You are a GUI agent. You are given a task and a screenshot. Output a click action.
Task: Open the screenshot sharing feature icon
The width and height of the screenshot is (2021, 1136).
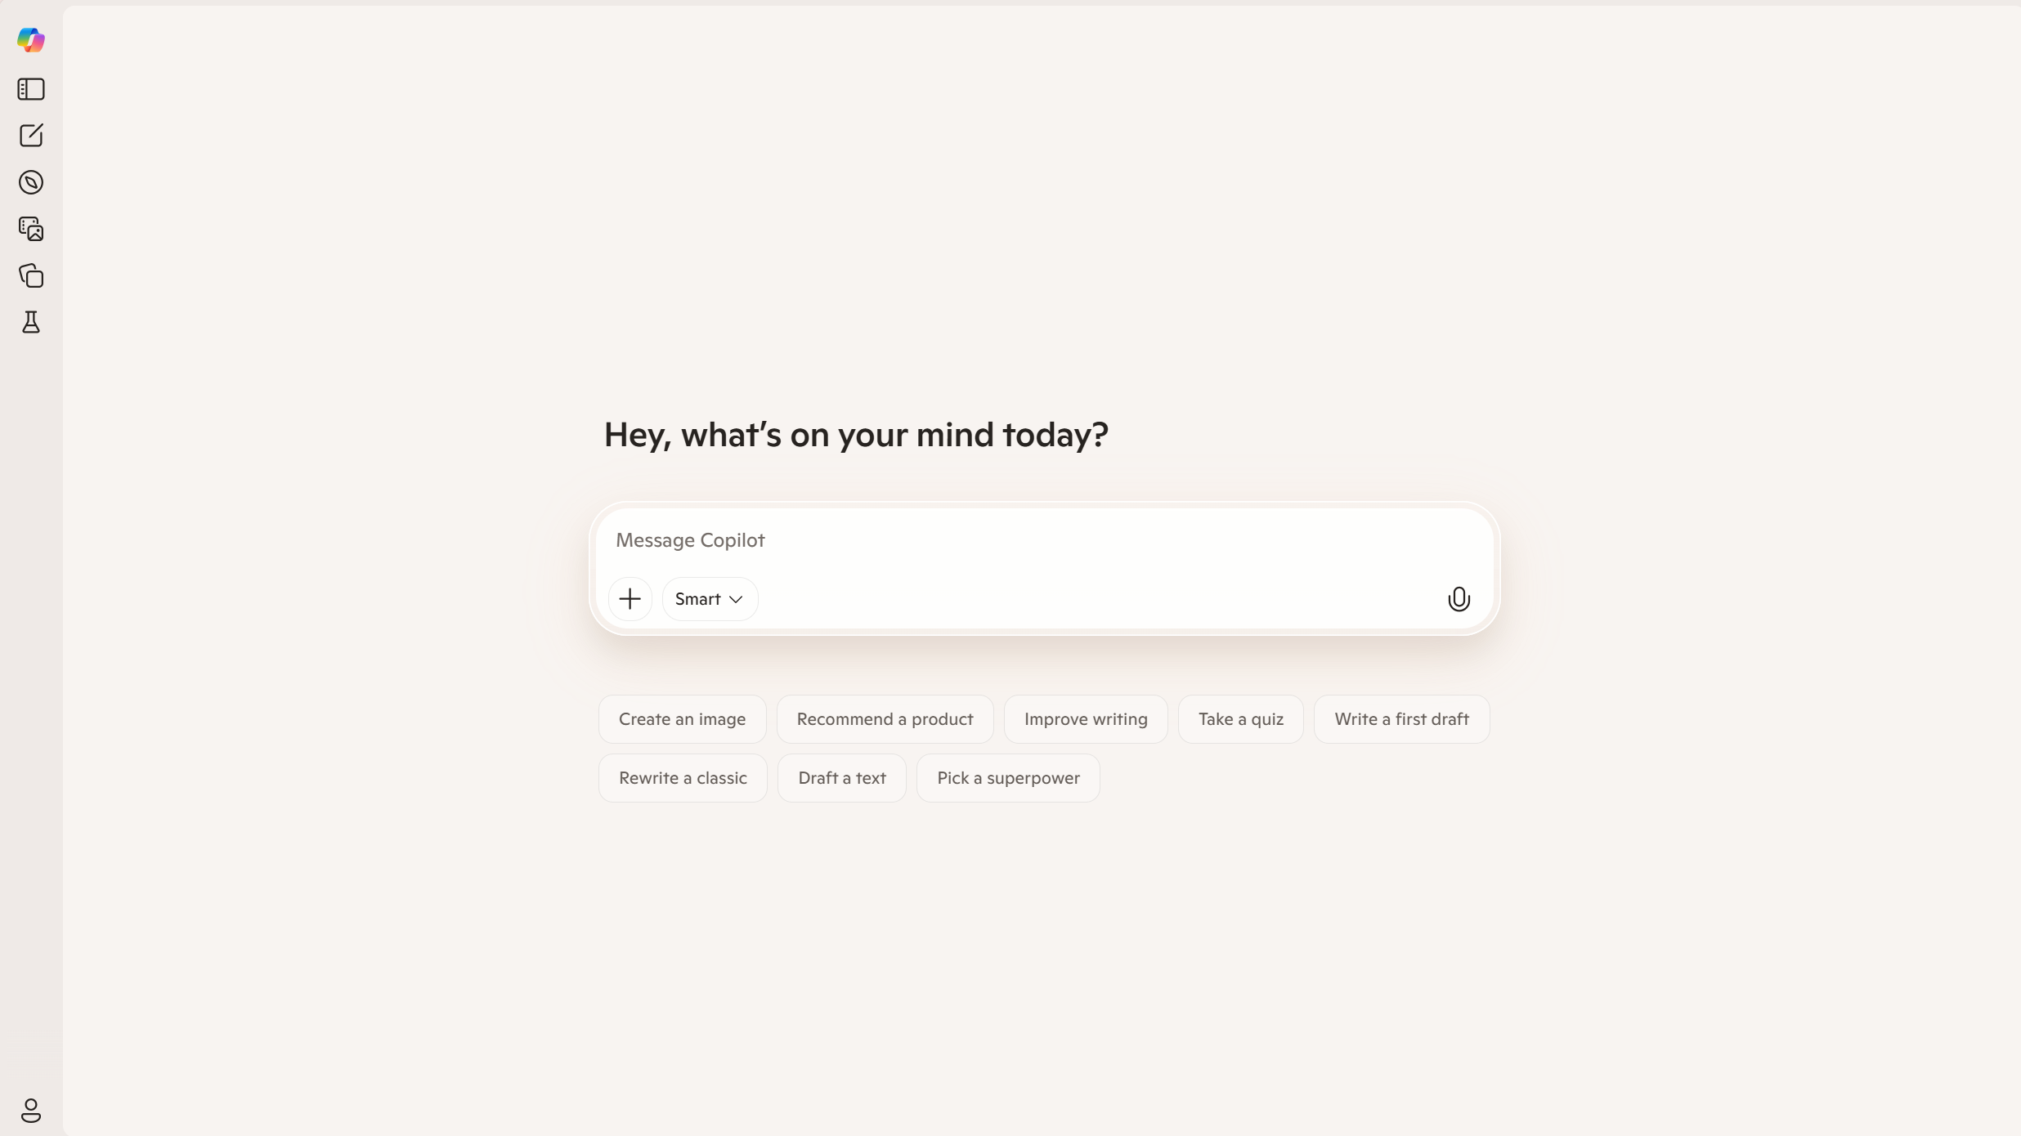(x=30, y=228)
